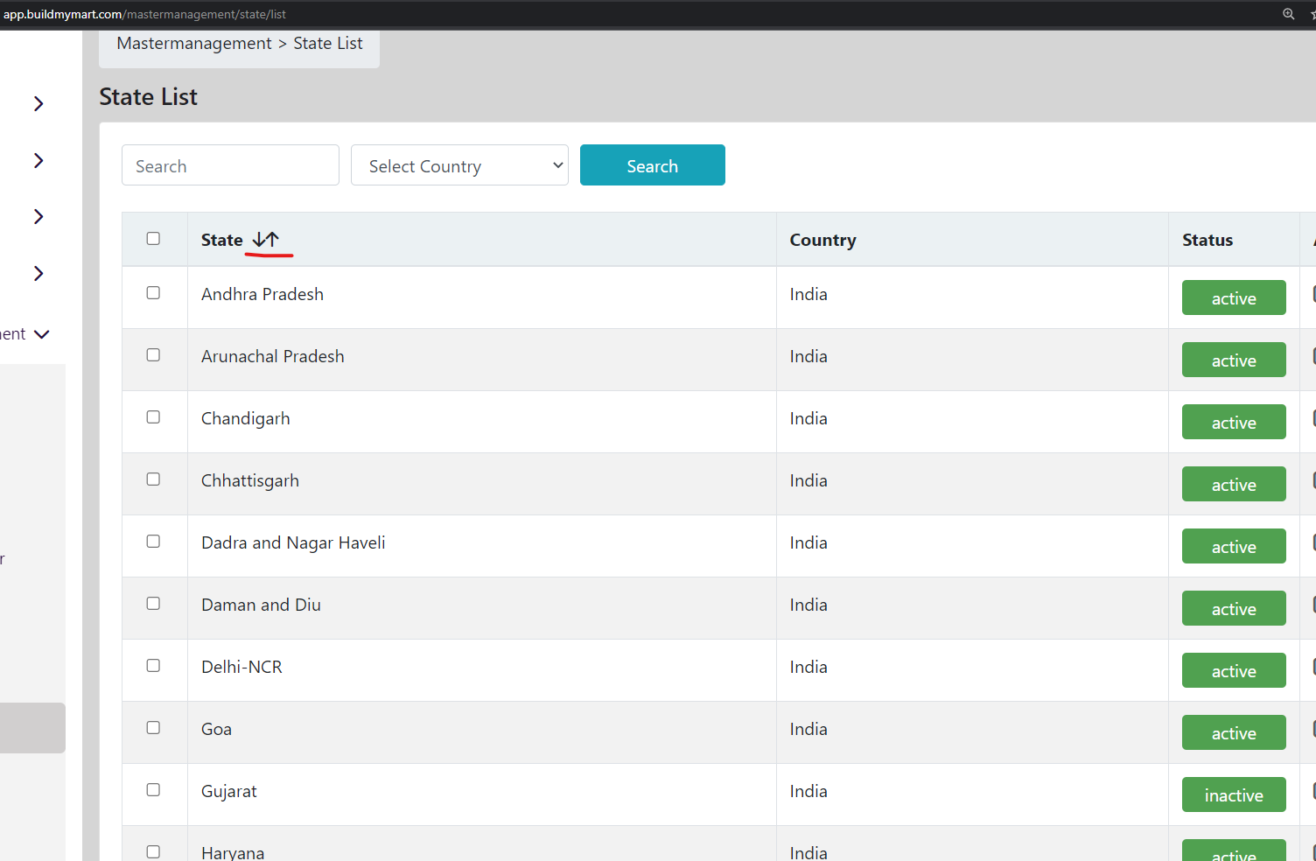Check the Gujarat row checkbox
The width and height of the screenshot is (1316, 861).
153,790
